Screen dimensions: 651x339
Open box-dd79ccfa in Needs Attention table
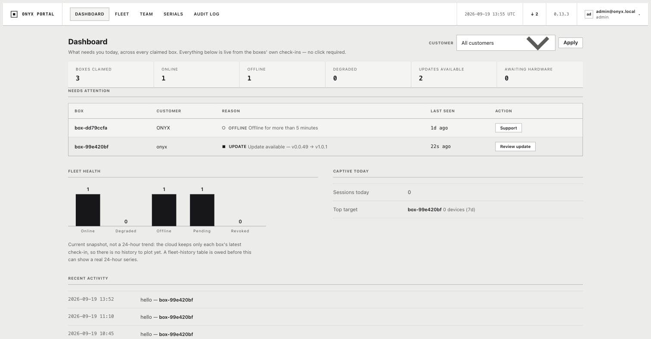point(91,128)
